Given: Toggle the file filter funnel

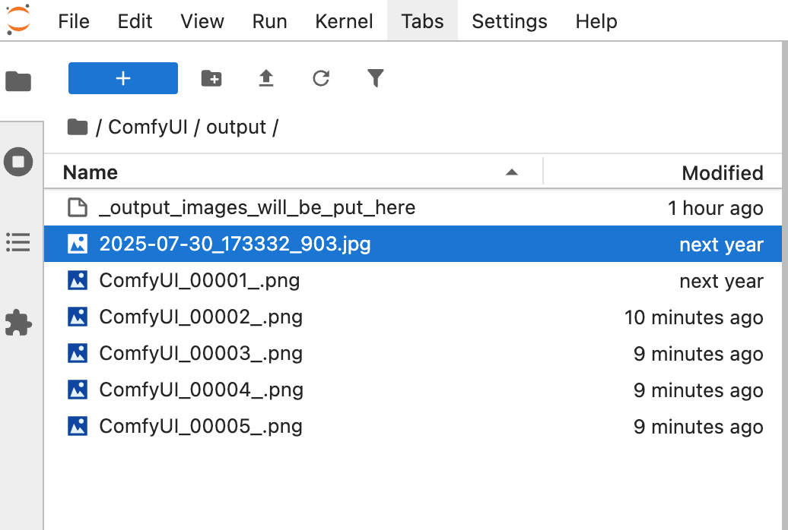Looking at the screenshot, I should pyautogui.click(x=376, y=78).
